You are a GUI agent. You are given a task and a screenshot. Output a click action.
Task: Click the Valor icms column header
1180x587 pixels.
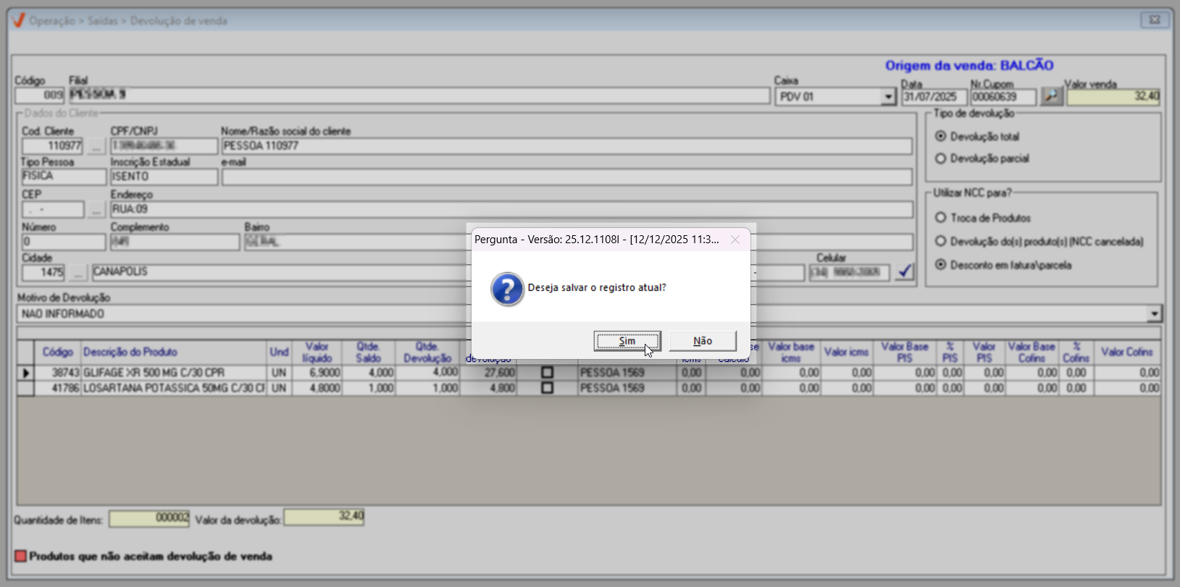846,352
